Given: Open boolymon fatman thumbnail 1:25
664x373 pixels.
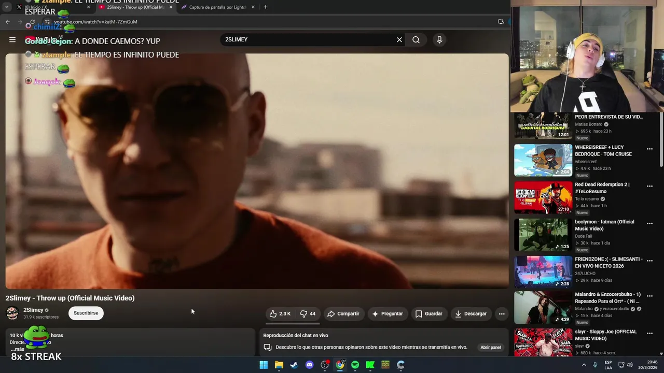Looking at the screenshot, I should click(x=543, y=235).
